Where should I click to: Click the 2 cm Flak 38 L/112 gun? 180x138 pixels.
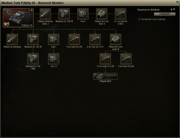pyautogui.click(x=95, y=39)
